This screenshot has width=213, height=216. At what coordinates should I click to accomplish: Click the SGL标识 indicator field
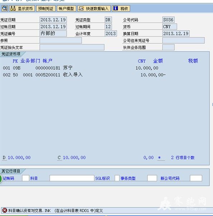pyautogui.click(x=117, y=178)
